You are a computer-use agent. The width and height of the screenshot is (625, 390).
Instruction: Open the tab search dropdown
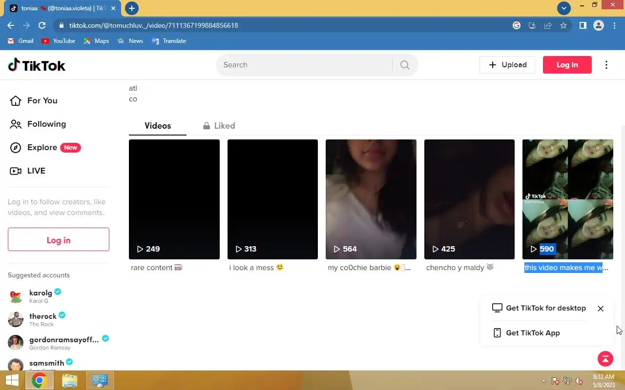pyautogui.click(x=564, y=8)
